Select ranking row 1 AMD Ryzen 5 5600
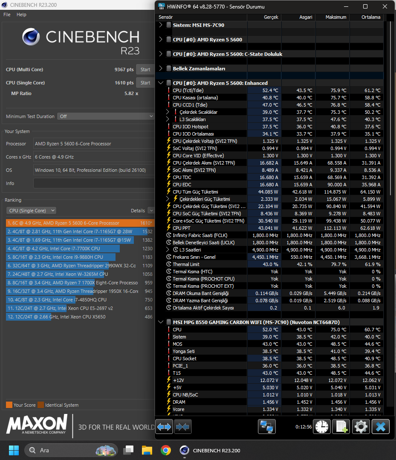Image resolution: width=396 pixels, height=460 pixels. [80, 223]
